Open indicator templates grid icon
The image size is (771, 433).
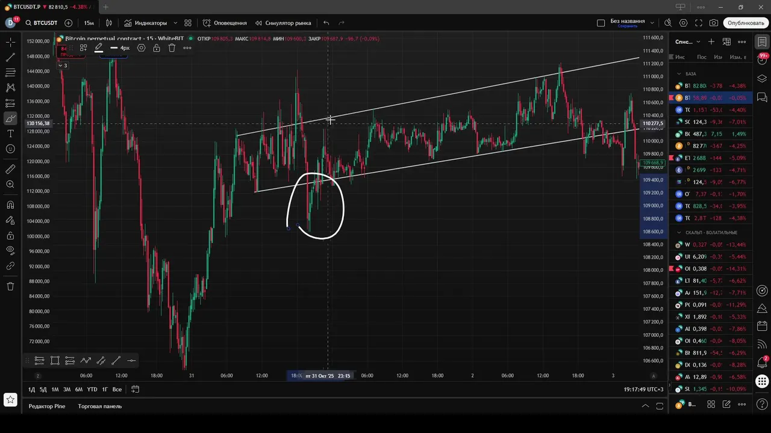(x=188, y=23)
